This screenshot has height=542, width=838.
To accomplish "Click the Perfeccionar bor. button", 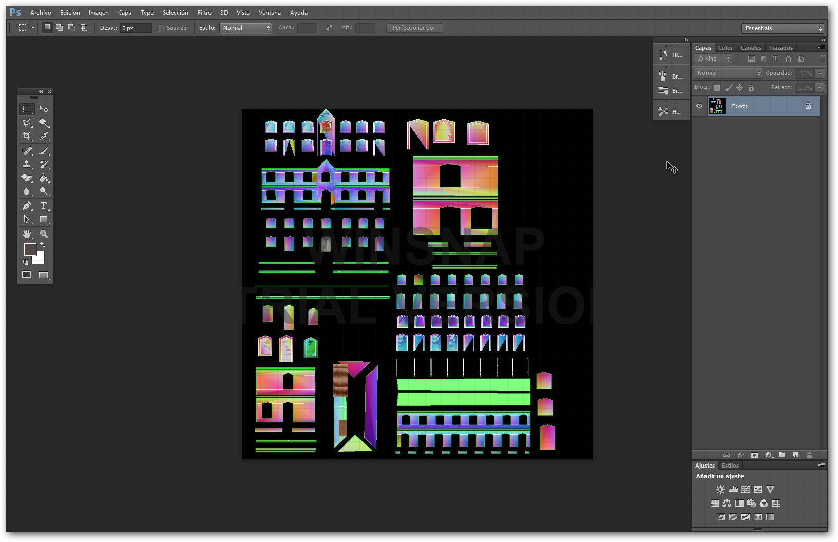I will point(414,28).
